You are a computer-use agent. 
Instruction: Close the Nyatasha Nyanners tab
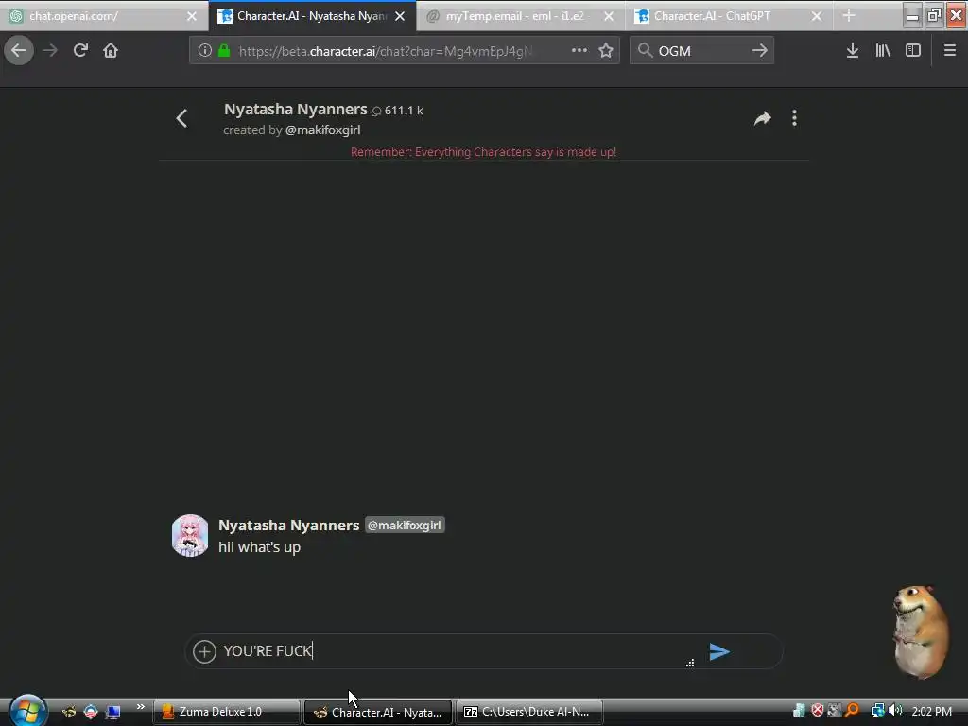click(400, 17)
